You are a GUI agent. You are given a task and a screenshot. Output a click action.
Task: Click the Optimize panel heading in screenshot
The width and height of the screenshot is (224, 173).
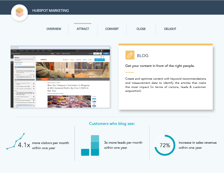(x=17, y=58)
